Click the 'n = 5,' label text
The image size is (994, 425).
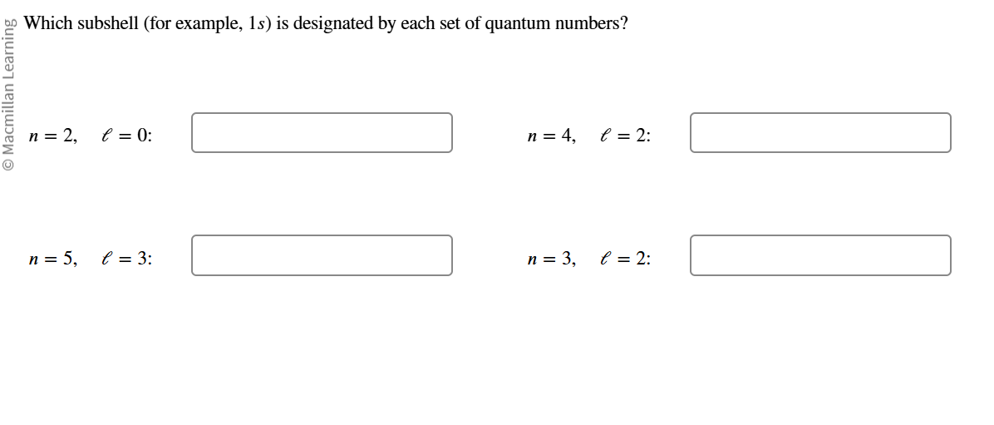(53, 258)
